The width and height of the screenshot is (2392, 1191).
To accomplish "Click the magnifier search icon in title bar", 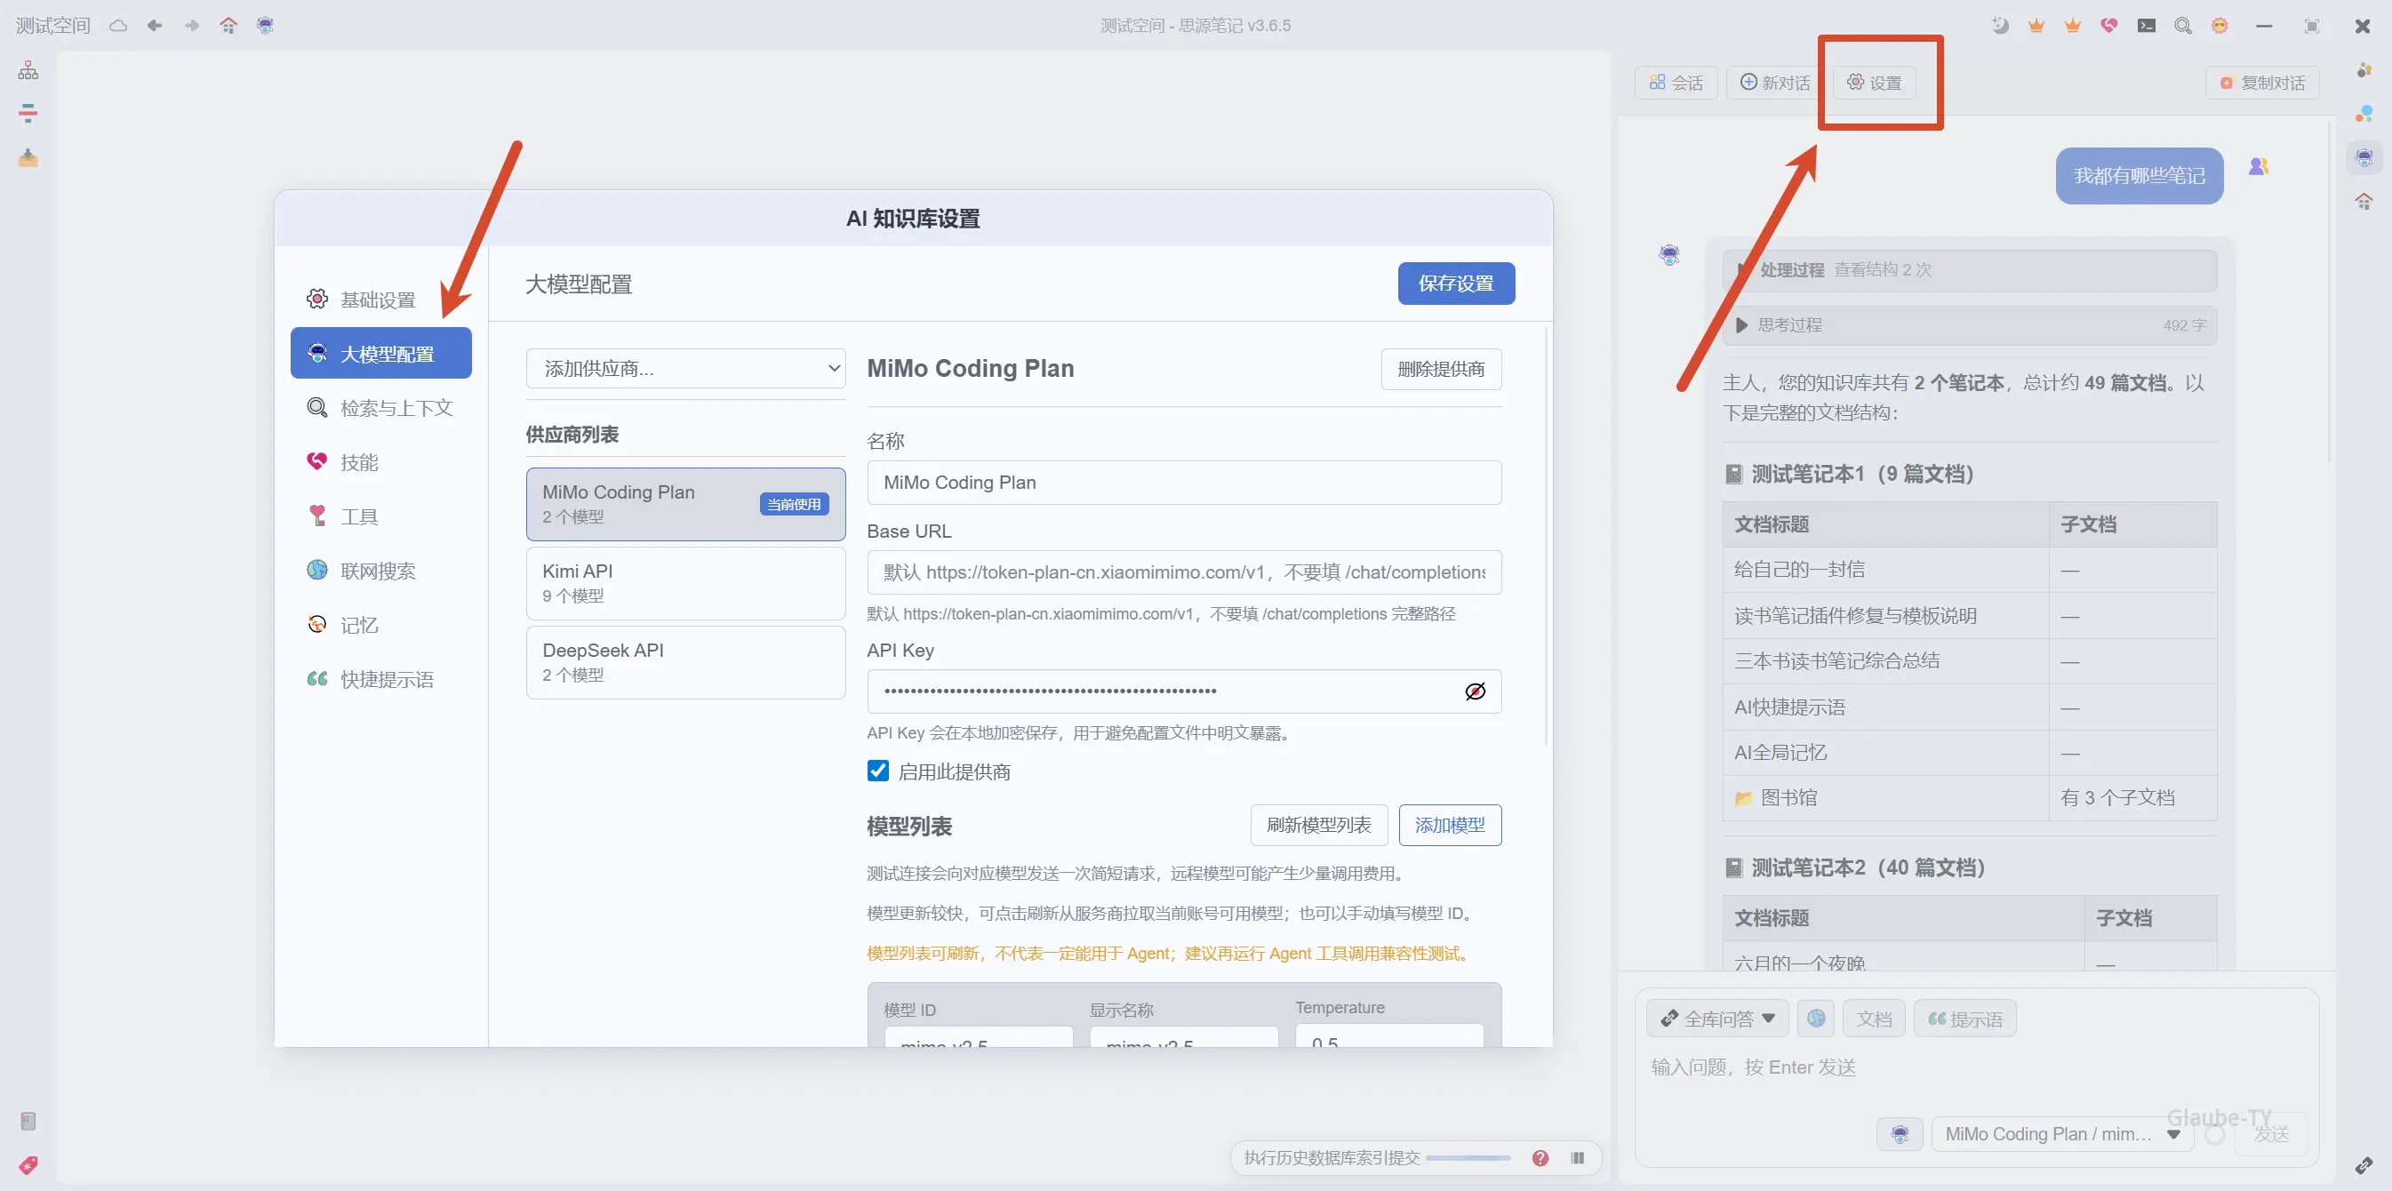I will (2183, 25).
